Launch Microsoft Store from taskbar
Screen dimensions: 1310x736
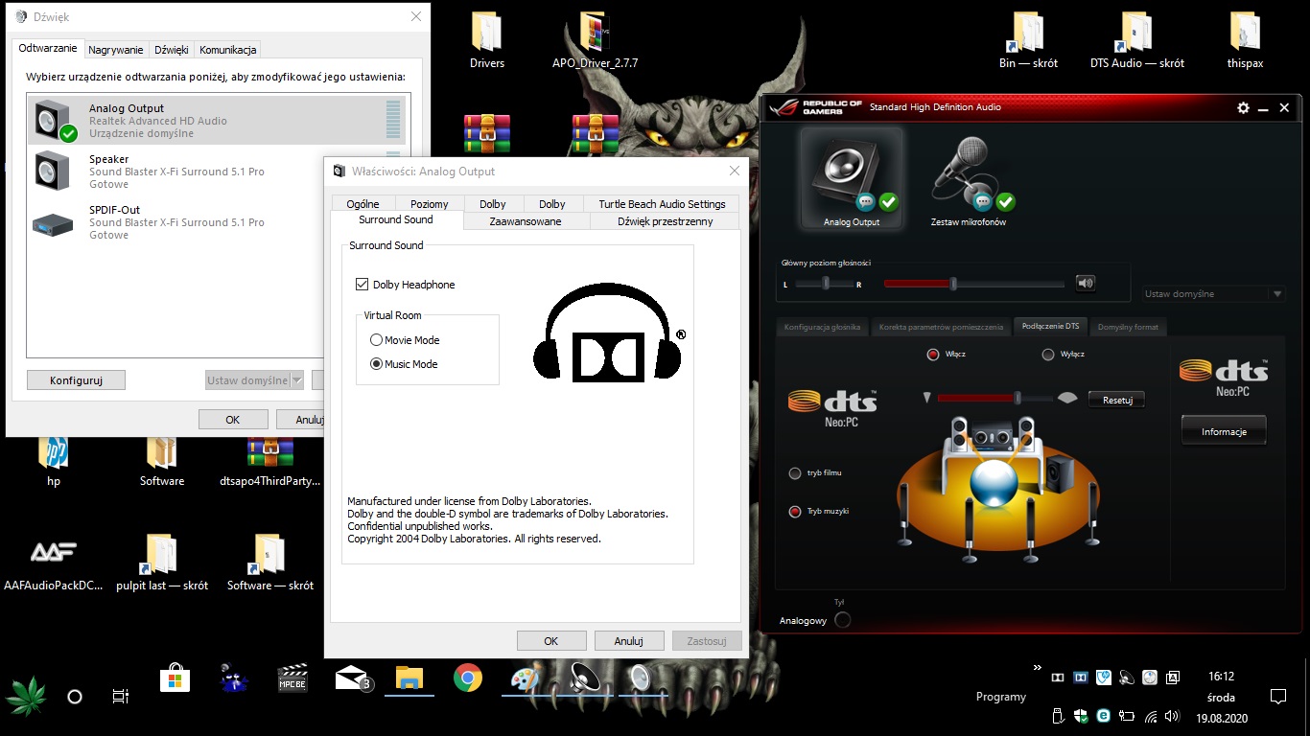point(175,678)
